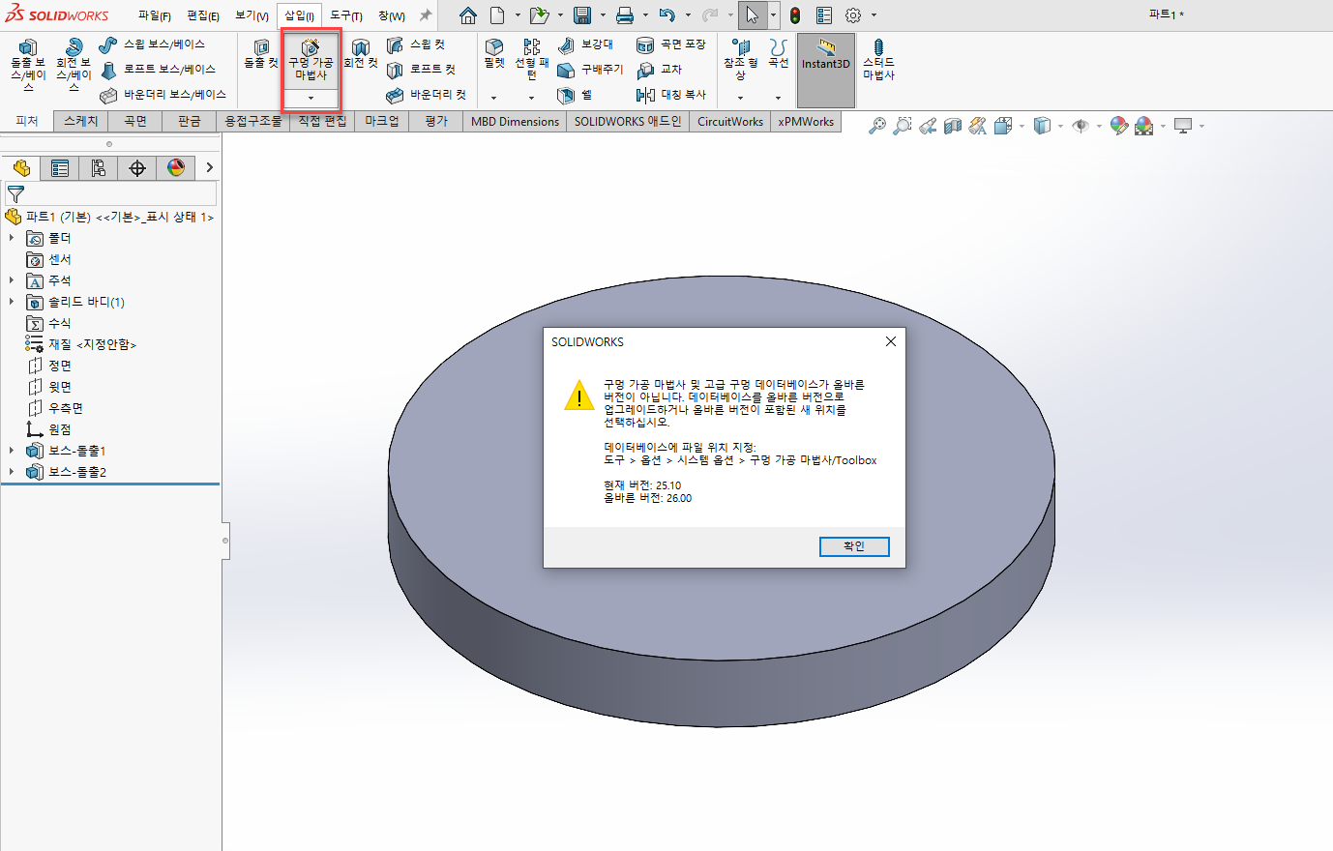The width and height of the screenshot is (1333, 851).
Task: Switch to the 스케치 tab
Action: [x=81, y=121]
